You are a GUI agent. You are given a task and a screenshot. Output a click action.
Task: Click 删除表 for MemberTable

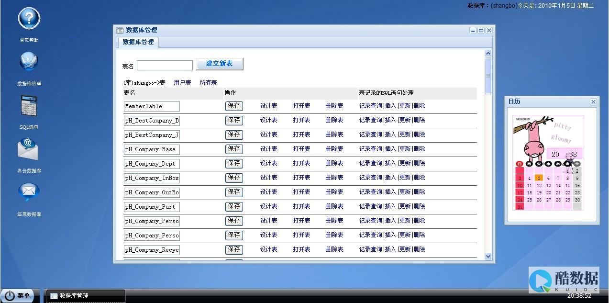pos(335,106)
